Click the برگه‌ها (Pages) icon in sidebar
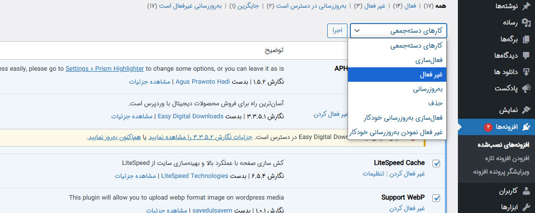This screenshot has width=535, height=213. (526, 39)
